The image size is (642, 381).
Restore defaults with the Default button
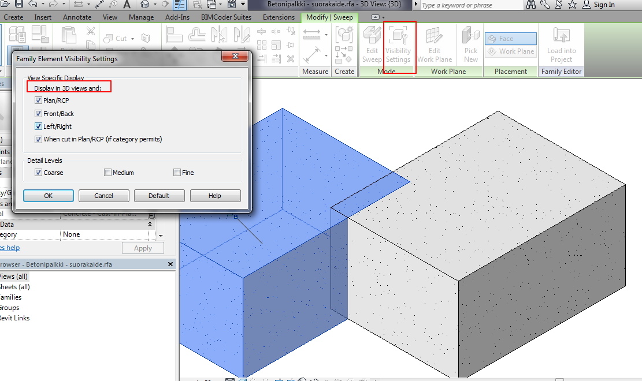coord(159,195)
